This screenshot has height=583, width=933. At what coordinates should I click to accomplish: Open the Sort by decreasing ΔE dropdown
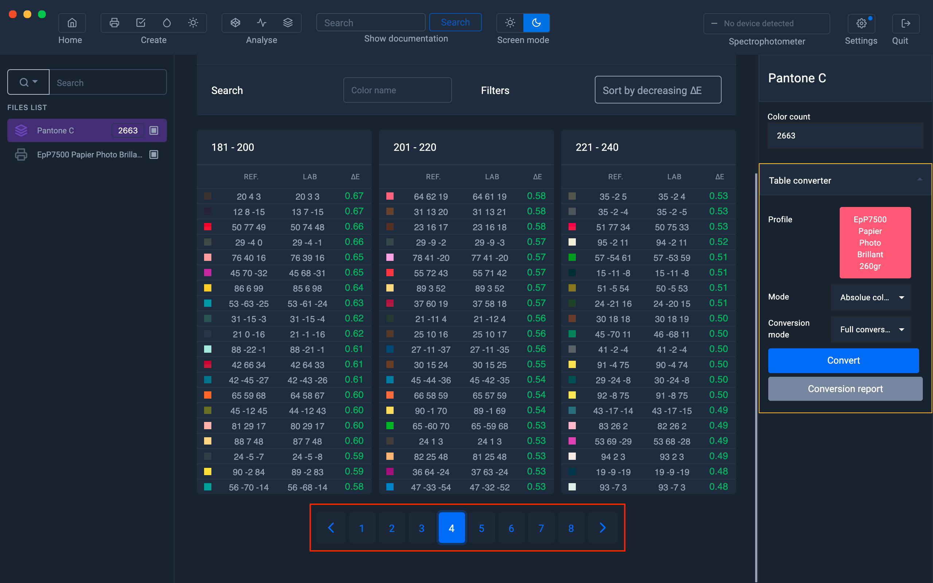[x=658, y=90]
